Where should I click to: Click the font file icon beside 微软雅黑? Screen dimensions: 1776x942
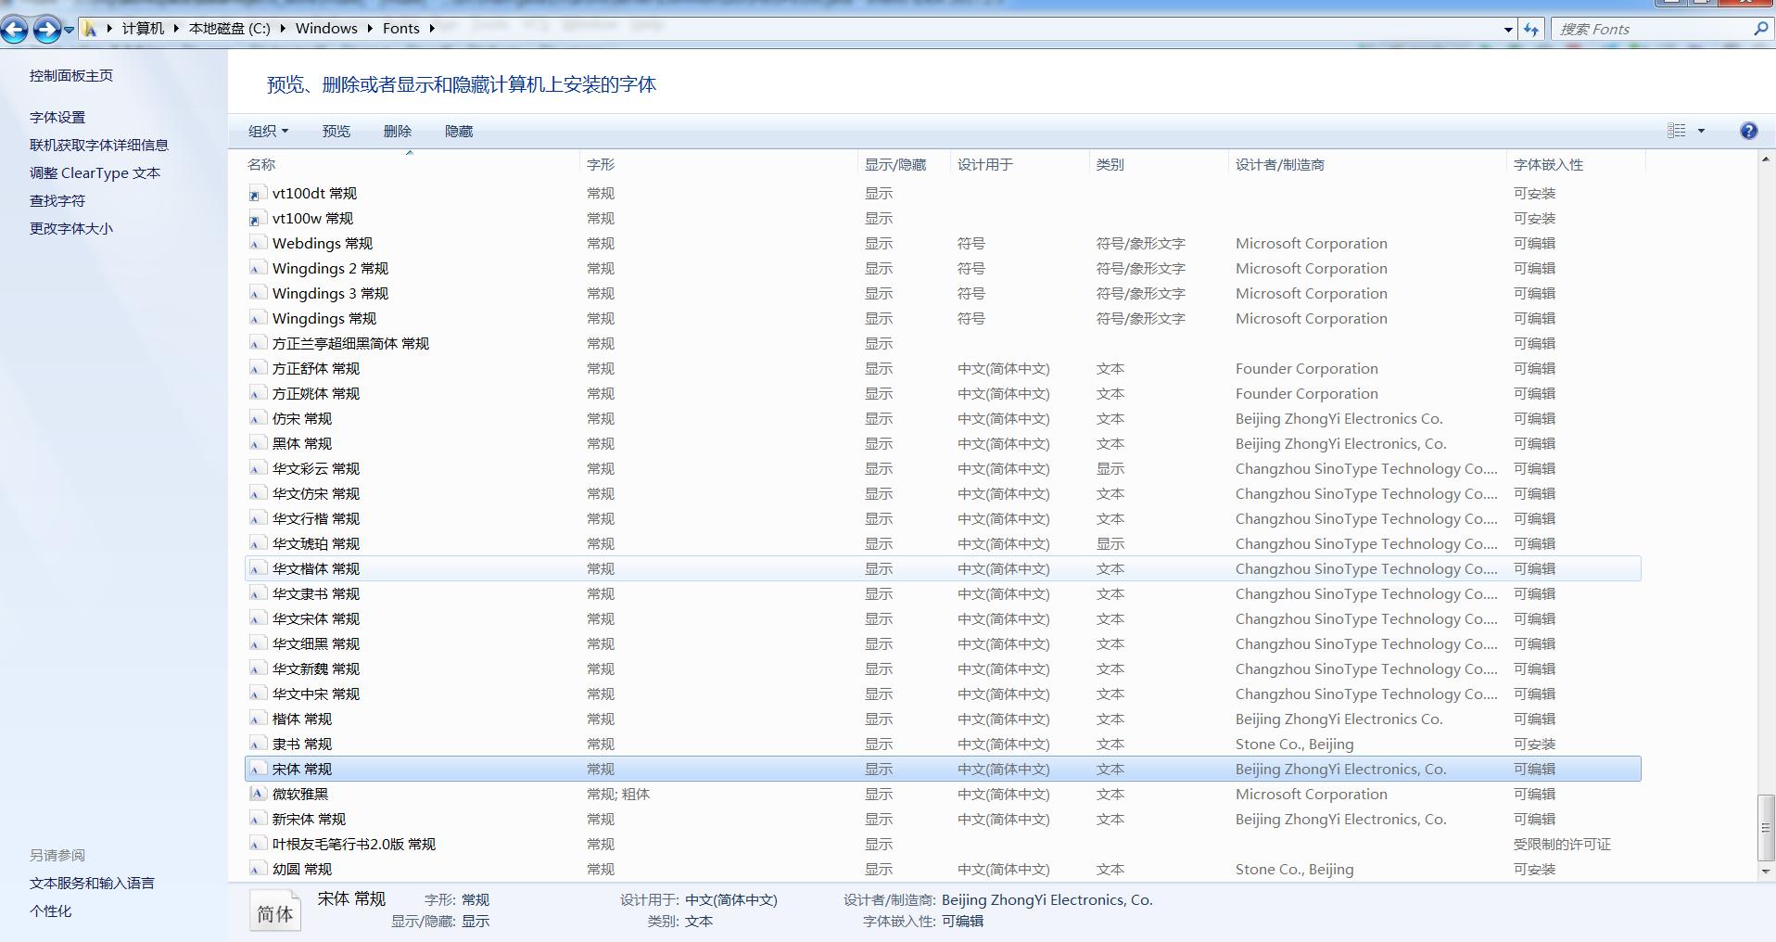point(256,794)
